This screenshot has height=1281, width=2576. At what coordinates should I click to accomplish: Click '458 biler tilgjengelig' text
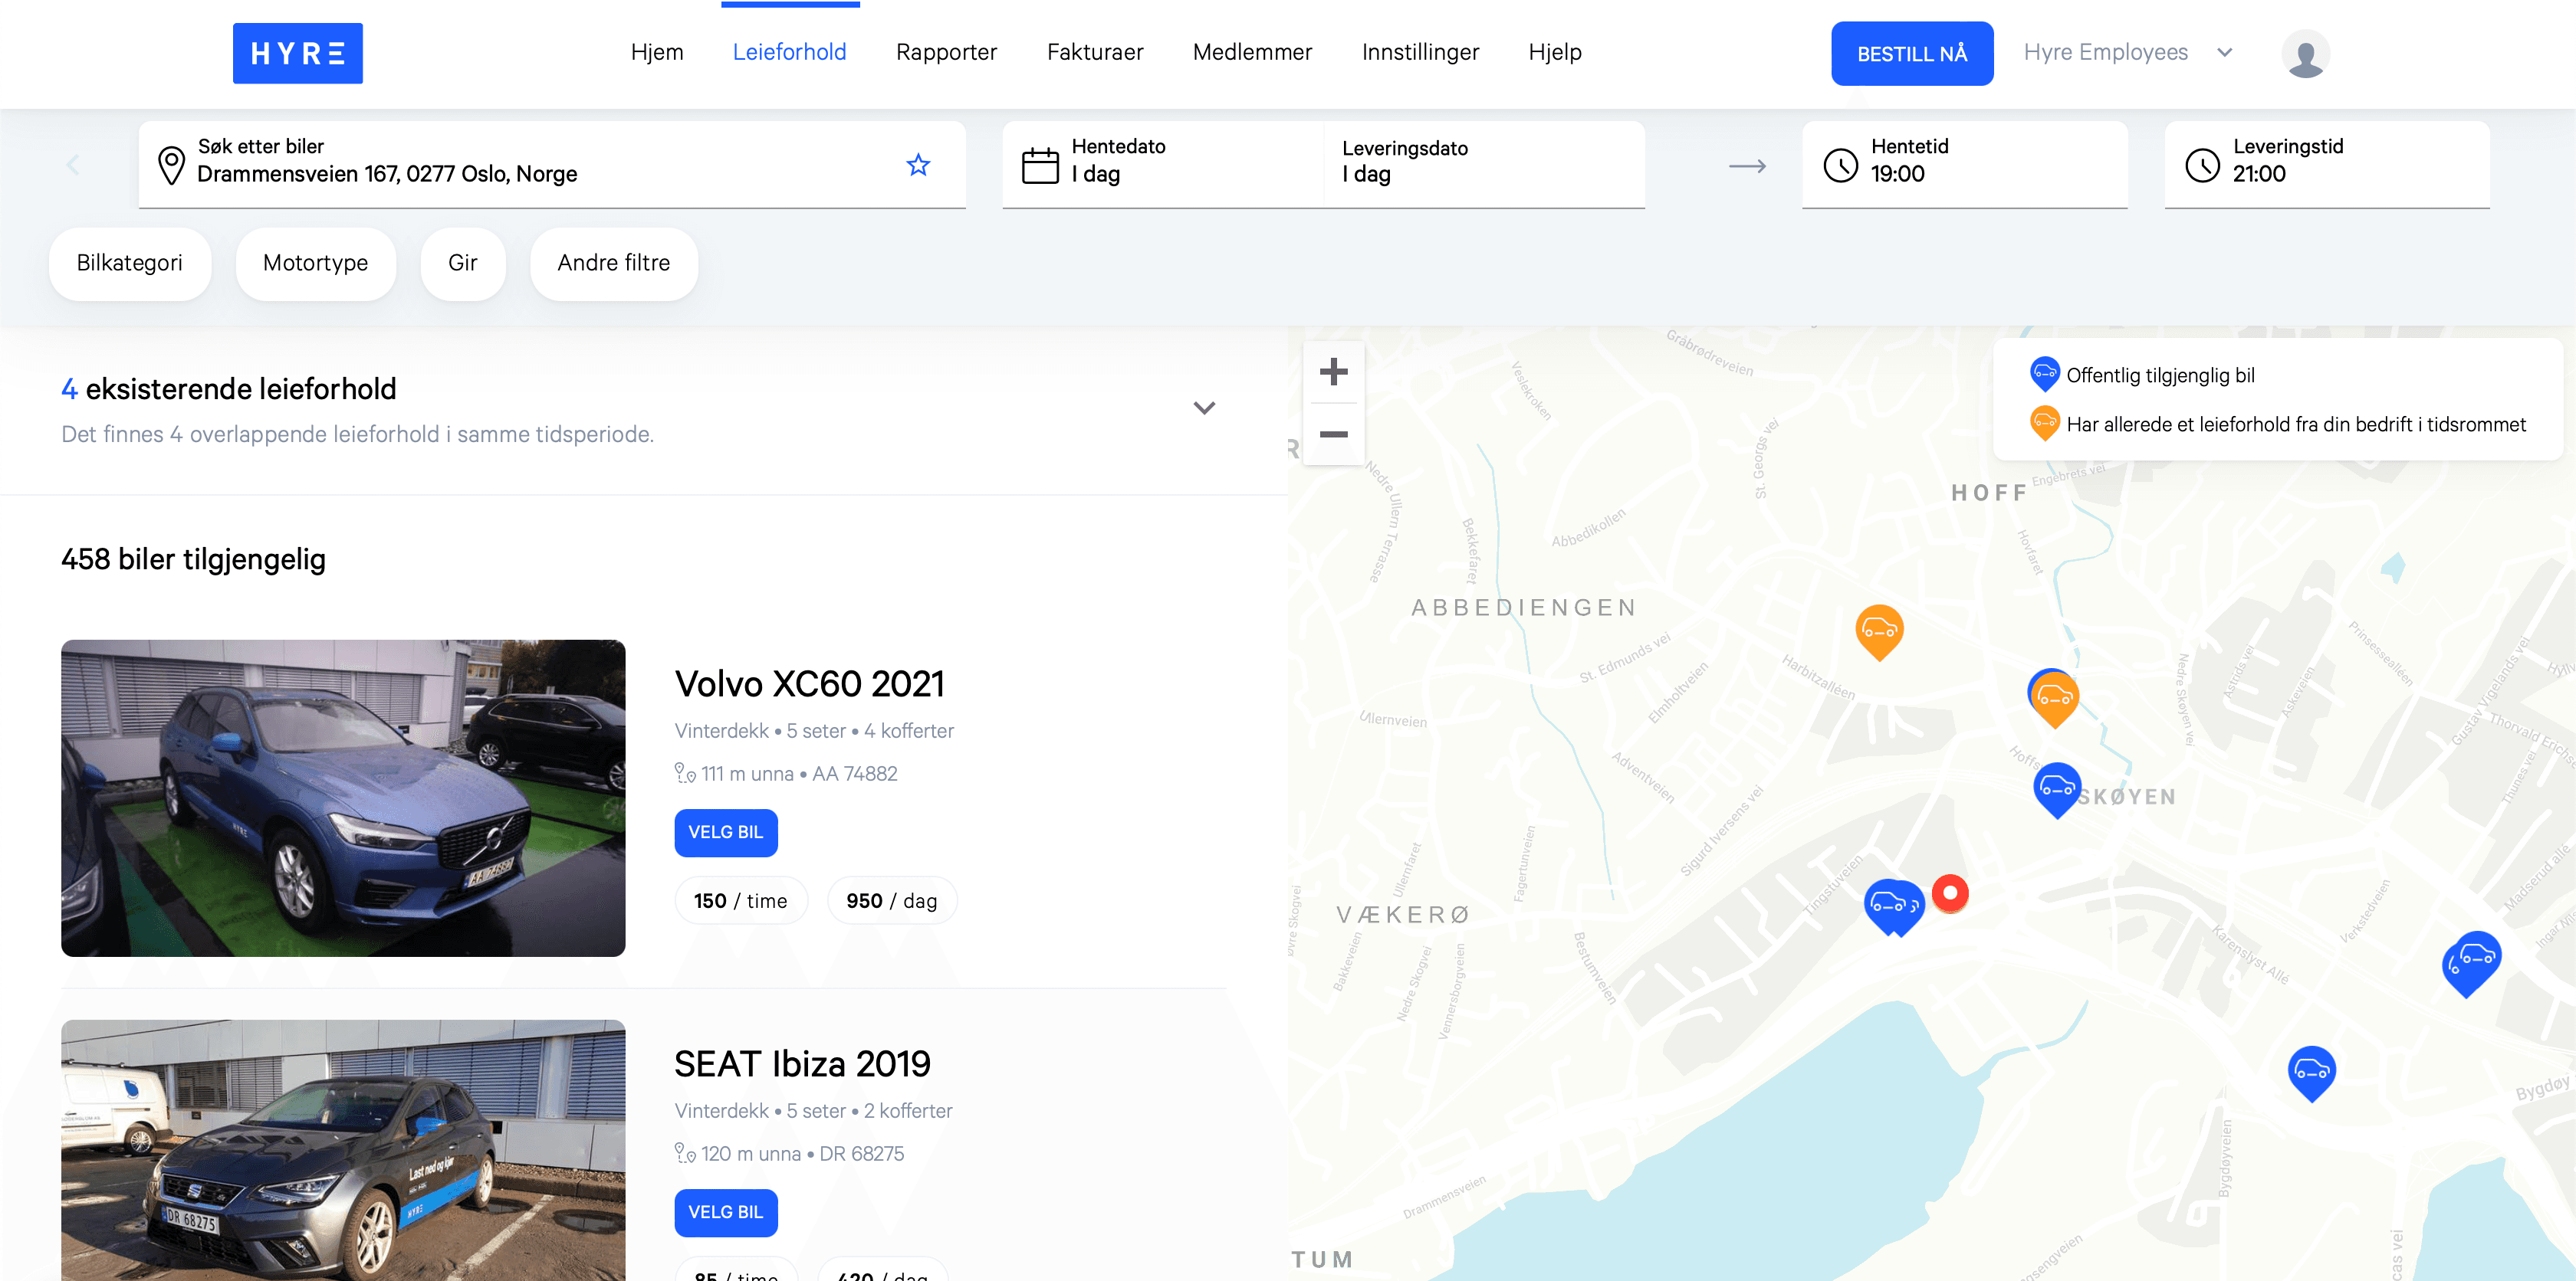[193, 559]
